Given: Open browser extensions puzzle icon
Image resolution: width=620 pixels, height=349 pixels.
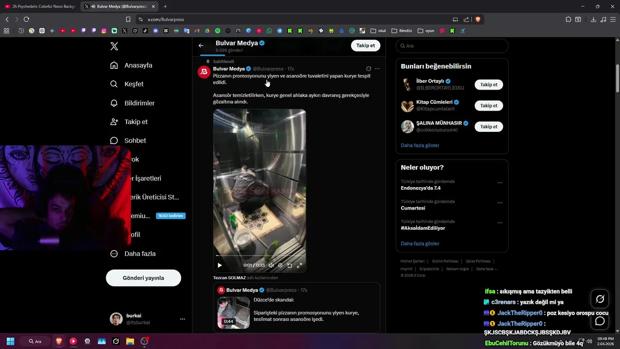Looking at the screenshot, I should click(568, 19).
